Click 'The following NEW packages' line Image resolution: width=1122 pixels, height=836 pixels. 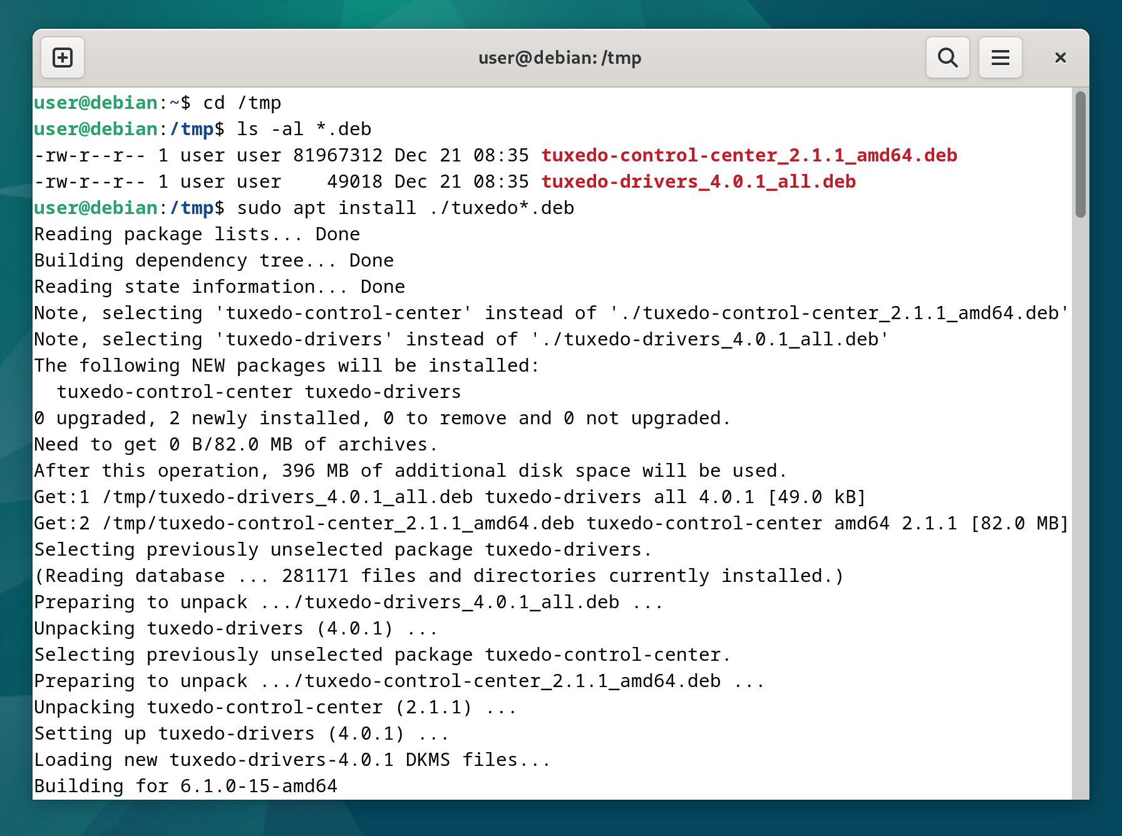coord(287,365)
